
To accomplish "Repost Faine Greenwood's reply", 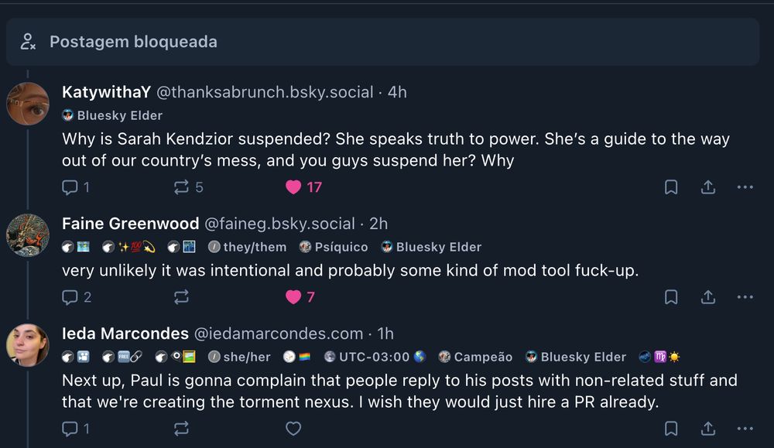I will [x=182, y=296].
